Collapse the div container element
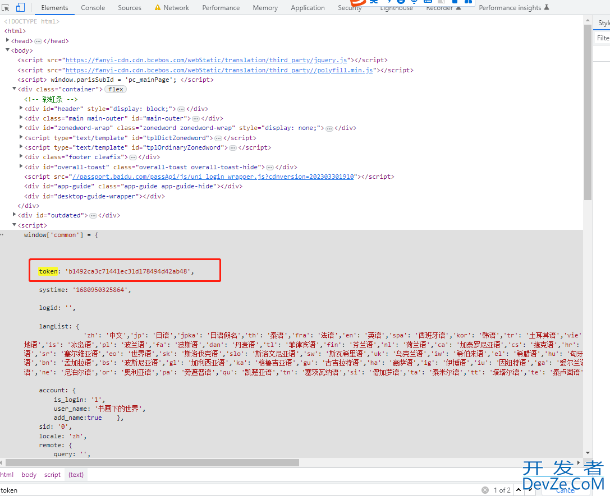Viewport: 610px width, 496px height. coord(14,89)
